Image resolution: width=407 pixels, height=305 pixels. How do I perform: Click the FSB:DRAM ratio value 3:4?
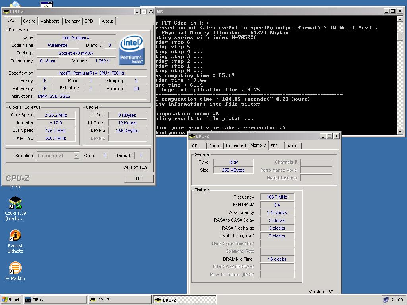point(277,205)
